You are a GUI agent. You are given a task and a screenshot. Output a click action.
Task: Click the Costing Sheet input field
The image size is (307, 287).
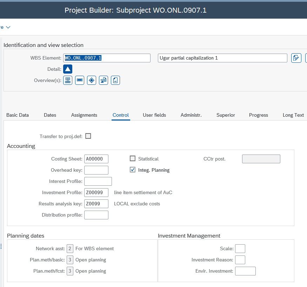96,159
